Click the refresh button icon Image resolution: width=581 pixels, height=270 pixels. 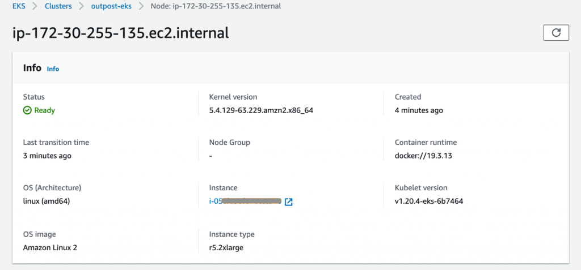coord(555,33)
